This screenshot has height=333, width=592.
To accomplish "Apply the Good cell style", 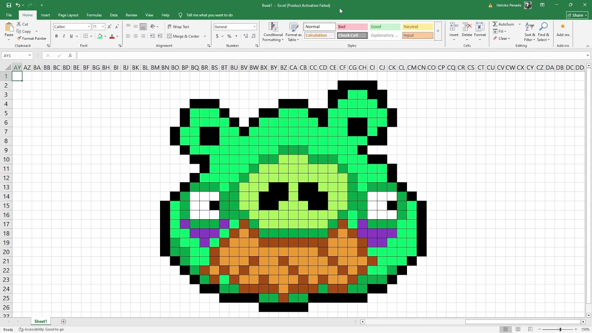I will pyautogui.click(x=385, y=27).
